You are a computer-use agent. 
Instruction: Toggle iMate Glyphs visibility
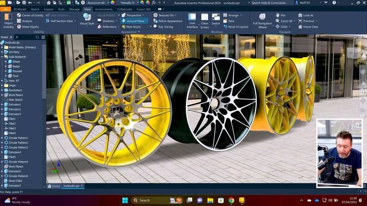(28, 27)
